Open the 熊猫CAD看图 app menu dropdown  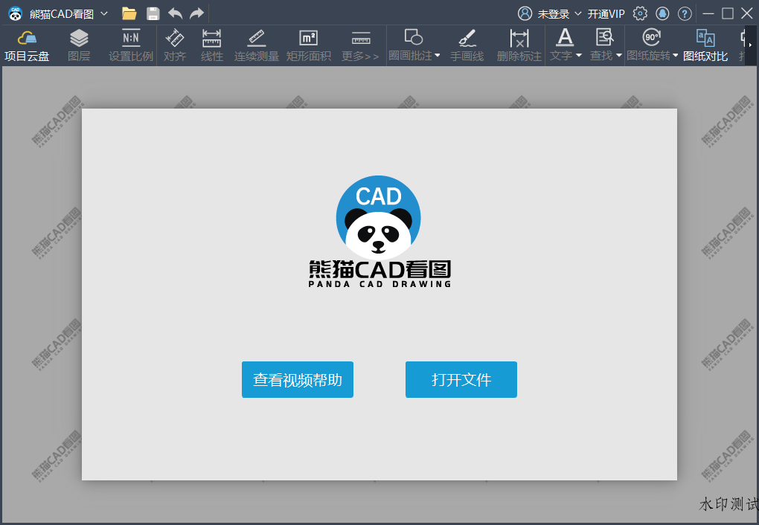coord(104,13)
